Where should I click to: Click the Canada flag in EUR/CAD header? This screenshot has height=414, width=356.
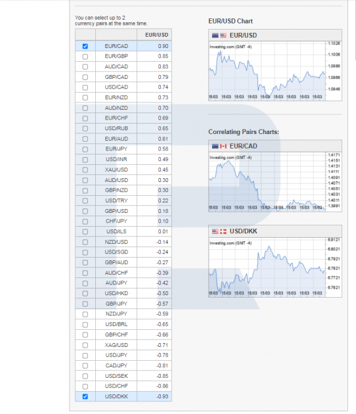pyautogui.click(x=223, y=147)
